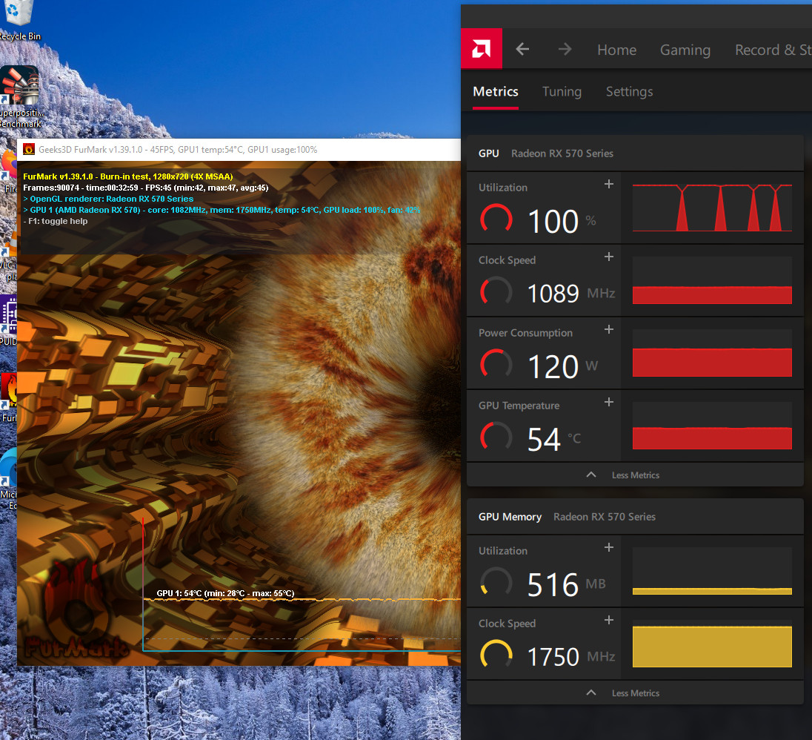Click the GPU Clock Speed 1089 MHz gauge

pos(496,292)
